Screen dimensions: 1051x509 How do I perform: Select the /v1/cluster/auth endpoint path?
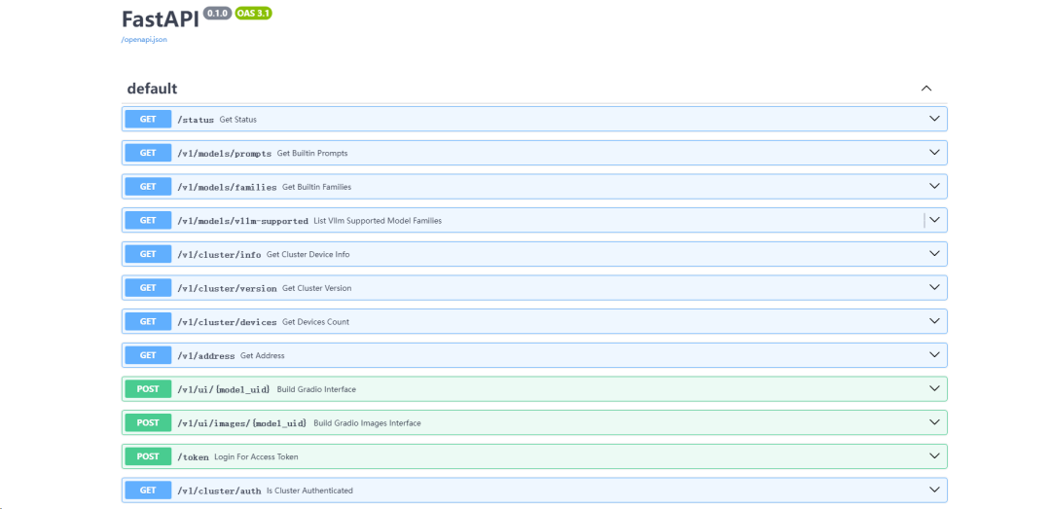219,491
